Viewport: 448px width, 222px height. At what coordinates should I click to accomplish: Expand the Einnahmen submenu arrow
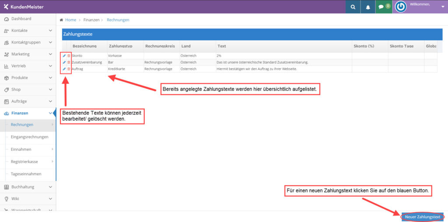click(52, 149)
